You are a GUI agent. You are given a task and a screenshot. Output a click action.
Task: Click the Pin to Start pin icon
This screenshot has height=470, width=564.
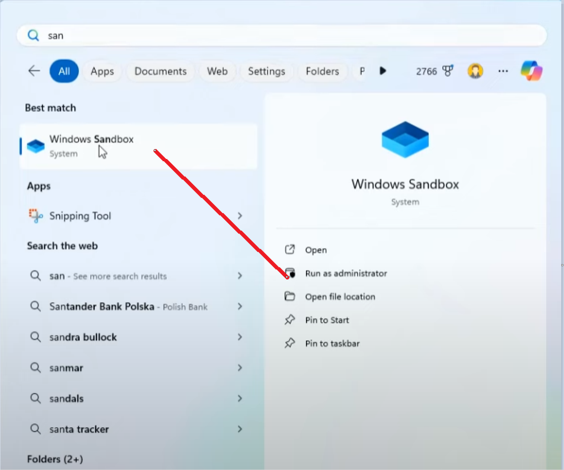(x=290, y=319)
